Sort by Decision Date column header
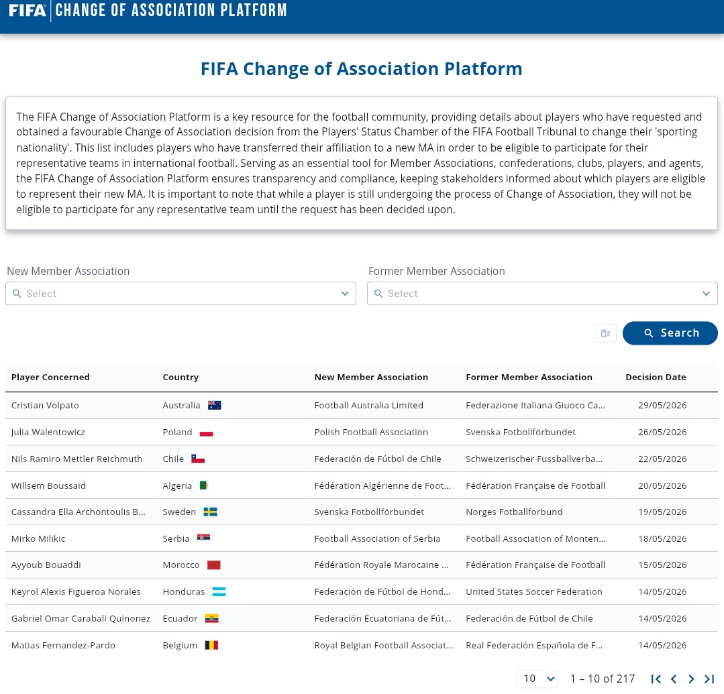Image resolution: width=724 pixels, height=694 pixels. (656, 377)
